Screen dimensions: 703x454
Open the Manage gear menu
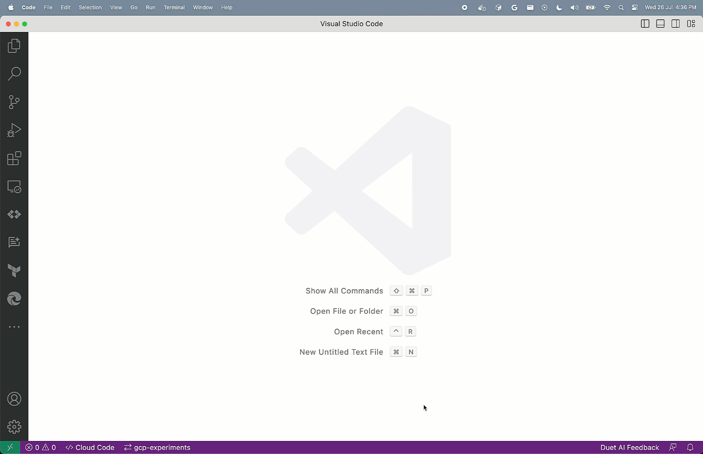(x=14, y=427)
